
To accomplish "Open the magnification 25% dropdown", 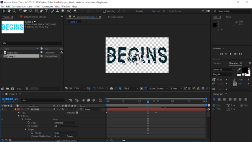I will [x=80, y=88].
